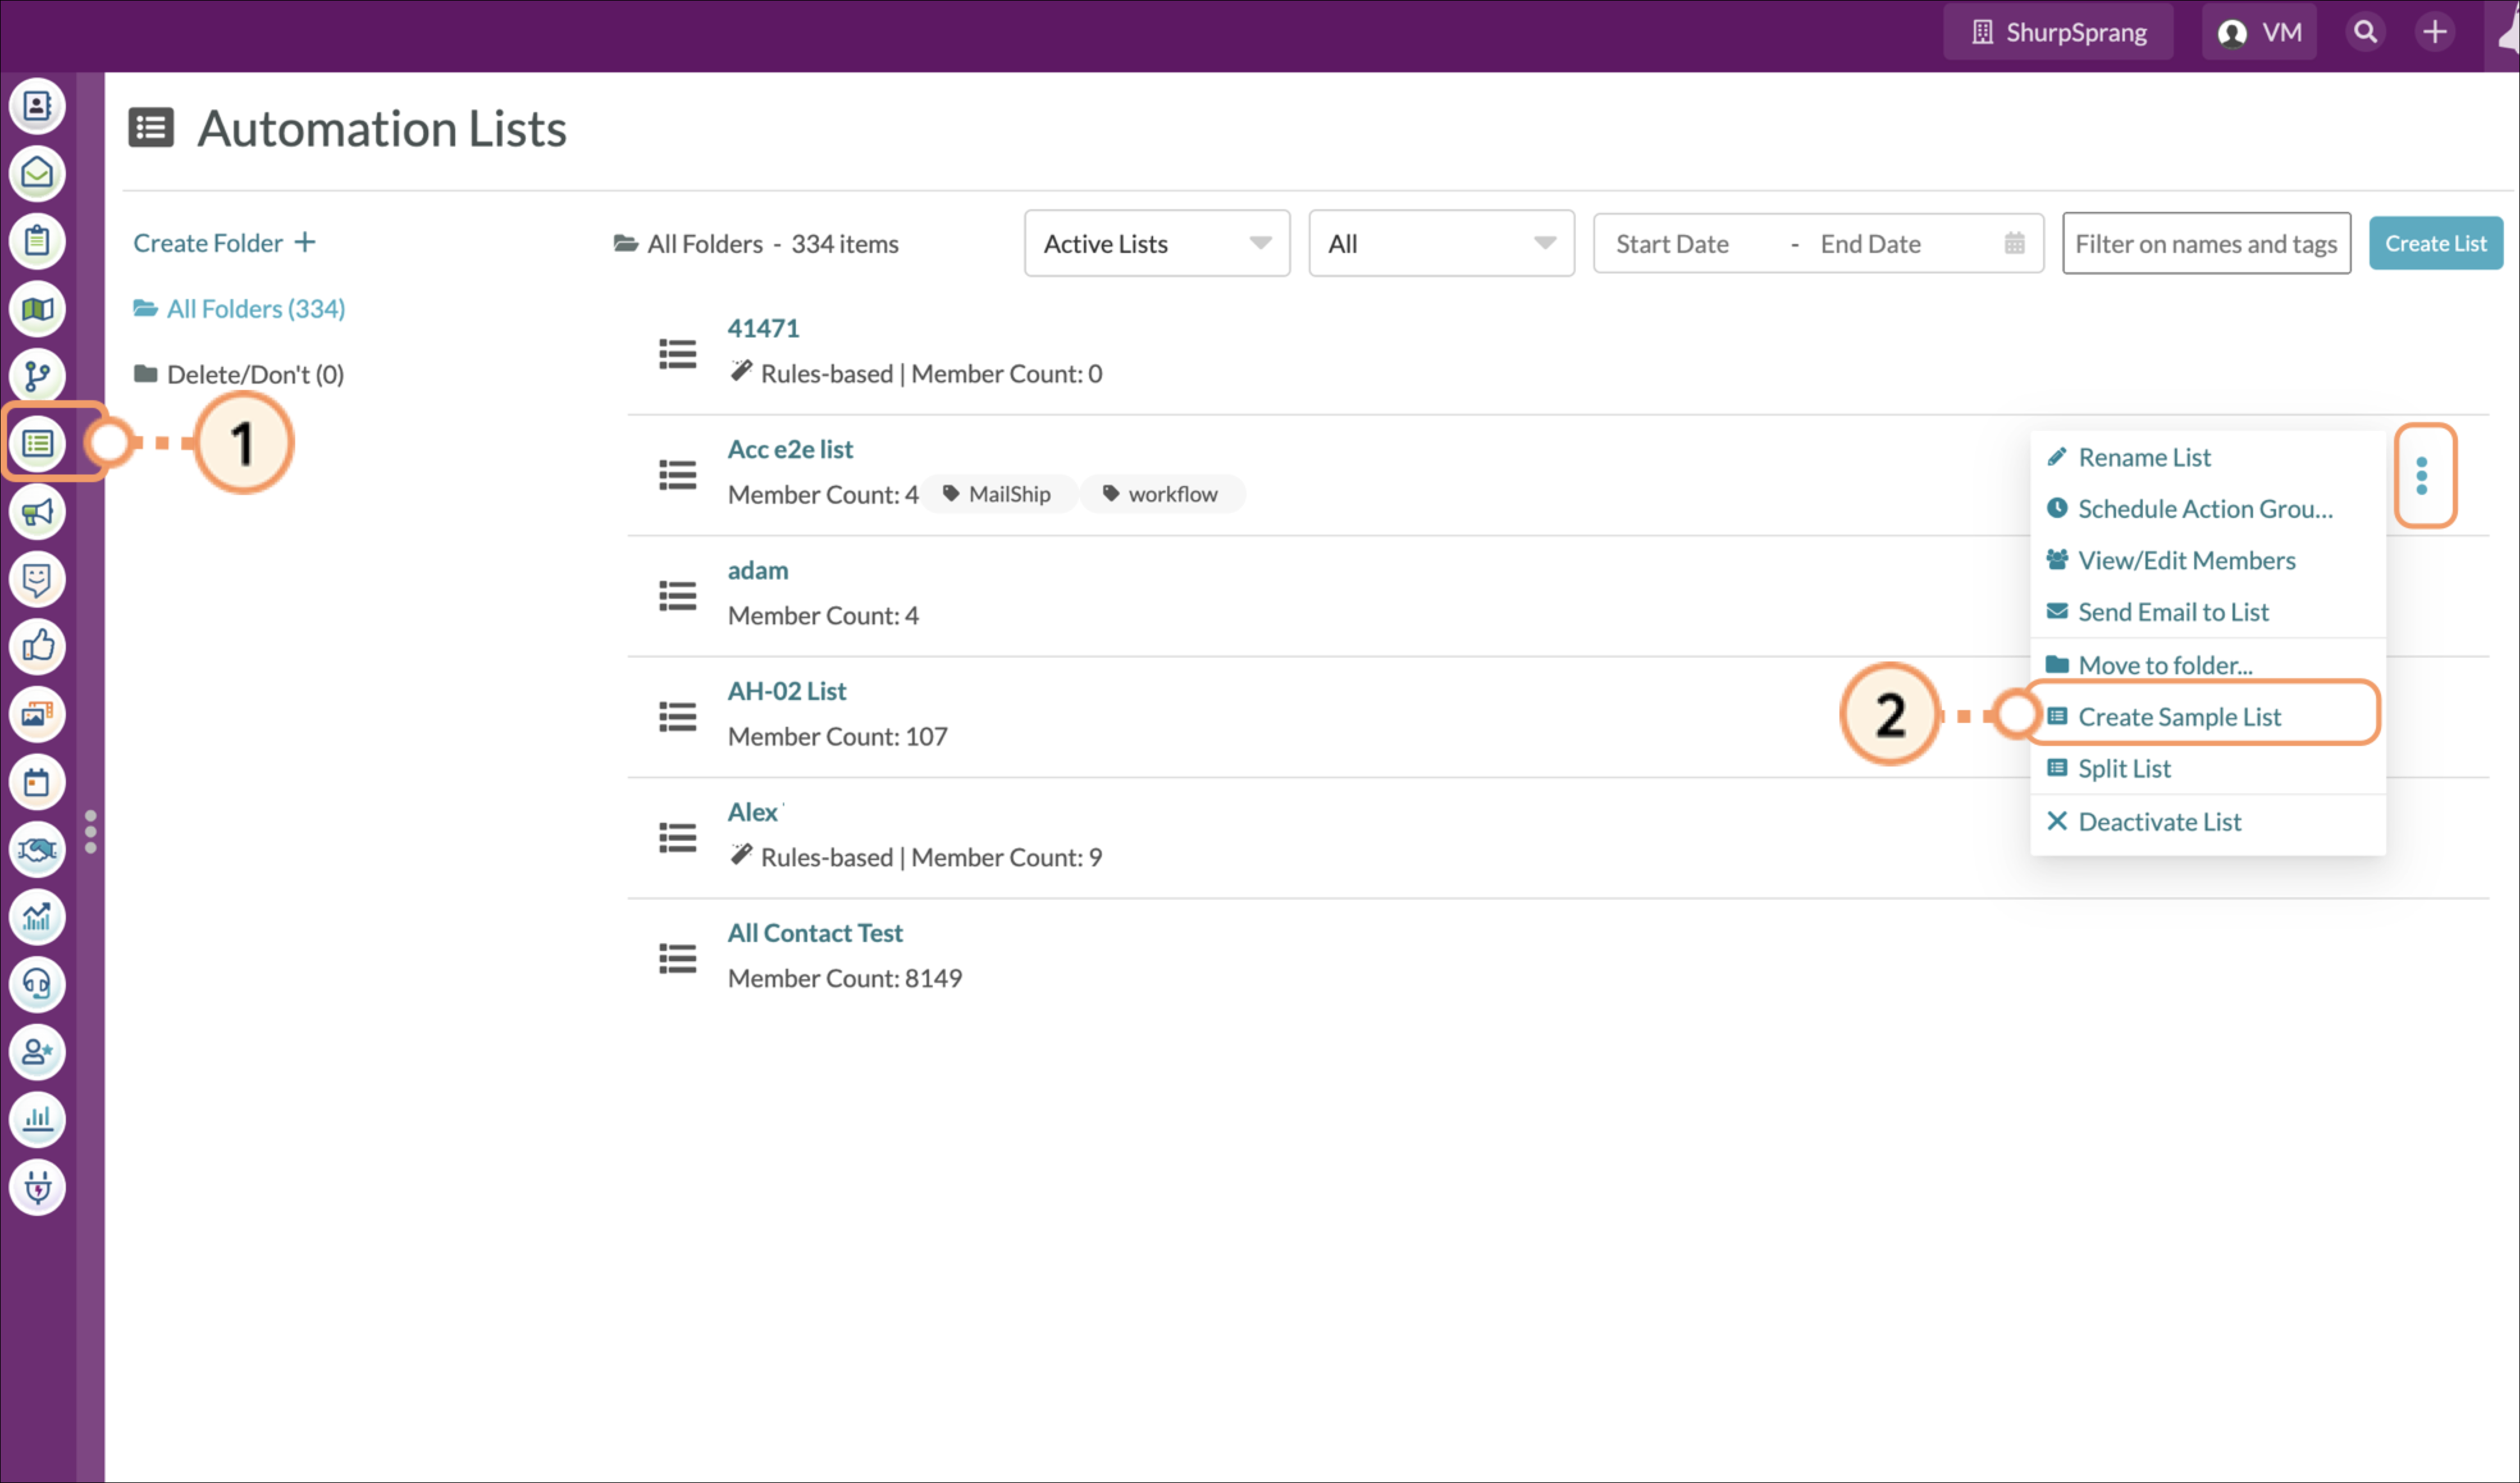Open the handshake sales sidebar icon
2520x1483 pixels.
click(x=37, y=850)
